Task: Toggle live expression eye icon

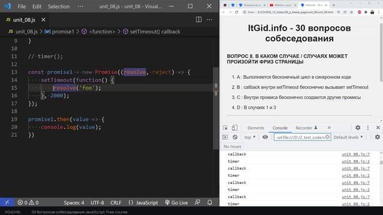Action: point(265,137)
